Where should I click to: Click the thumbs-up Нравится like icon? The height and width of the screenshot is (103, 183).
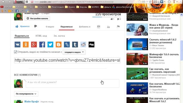tap(17, 26)
